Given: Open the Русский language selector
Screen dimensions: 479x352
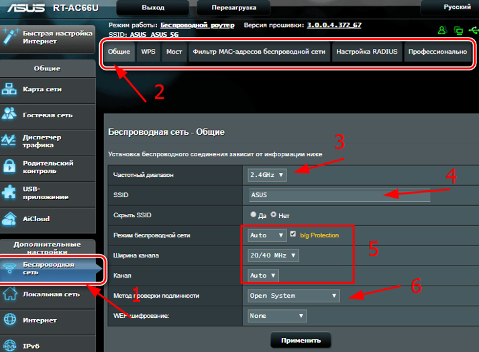Looking at the screenshot, I should pyautogui.click(x=450, y=7).
